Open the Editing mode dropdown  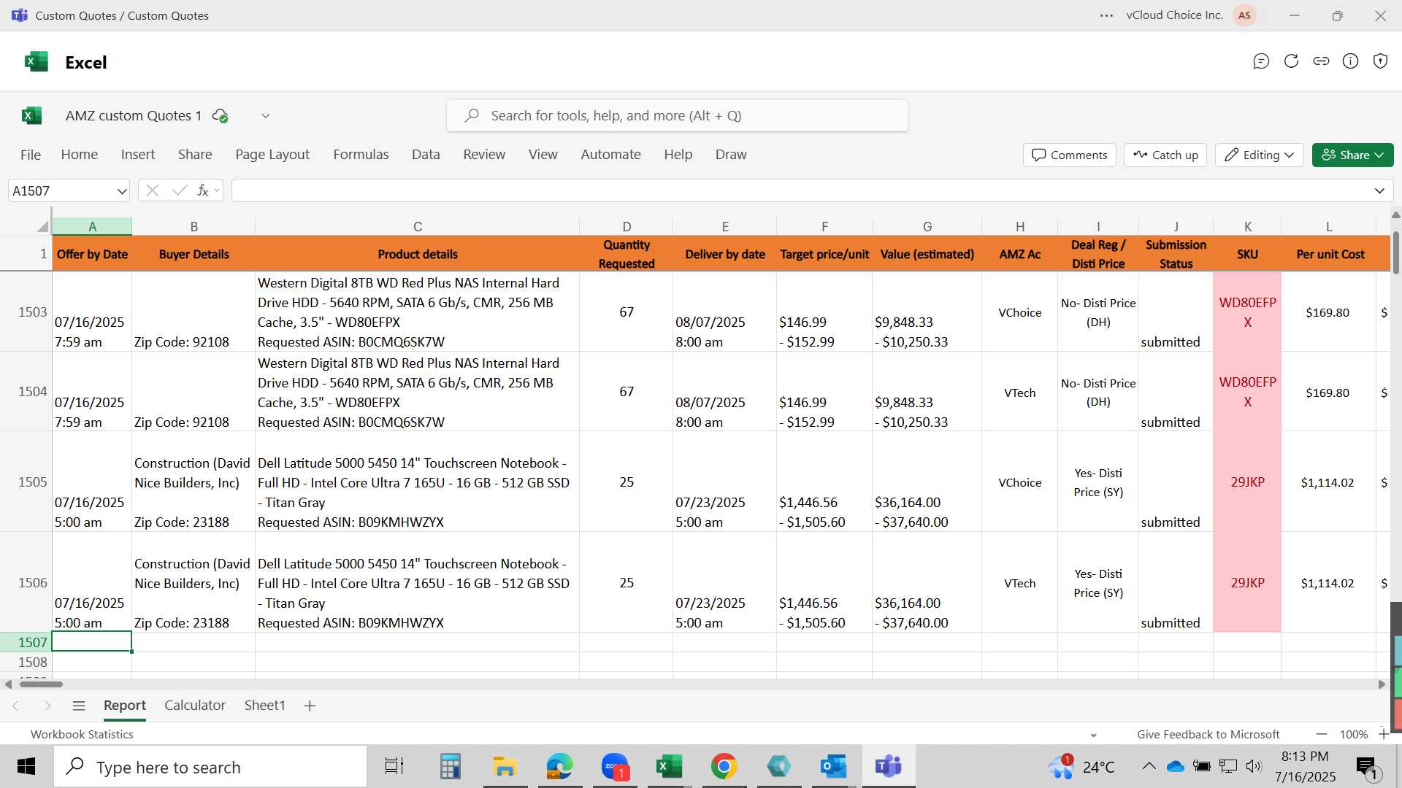[x=1260, y=155]
